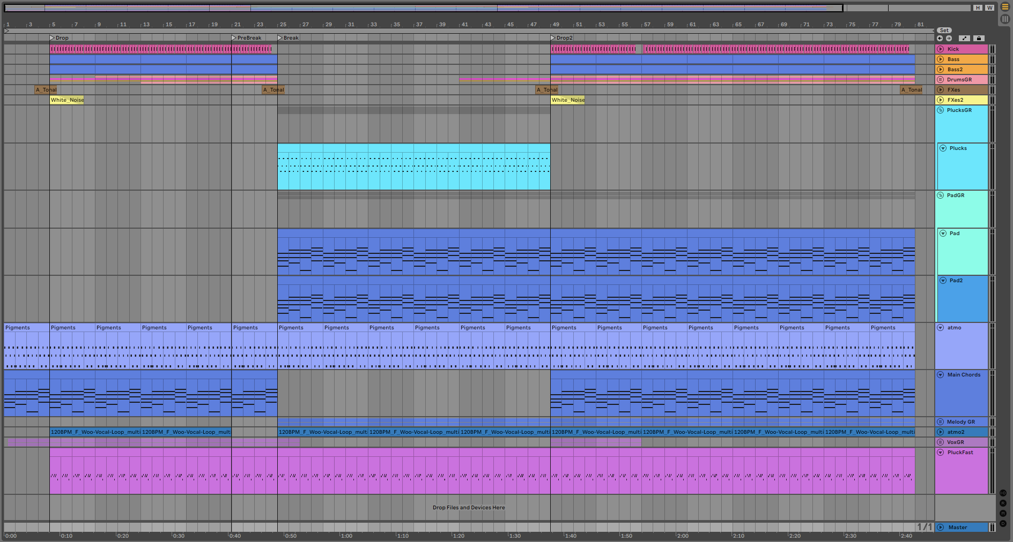The height and width of the screenshot is (542, 1013).
Task: Unfold the Bass track
Action: click(x=941, y=59)
